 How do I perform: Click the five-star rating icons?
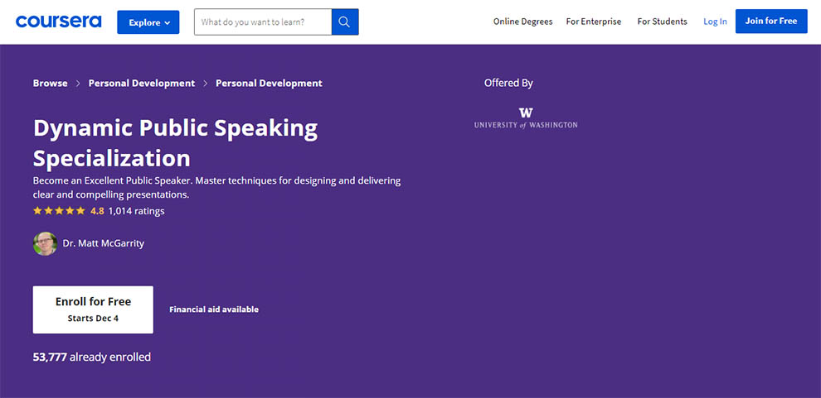[59, 211]
